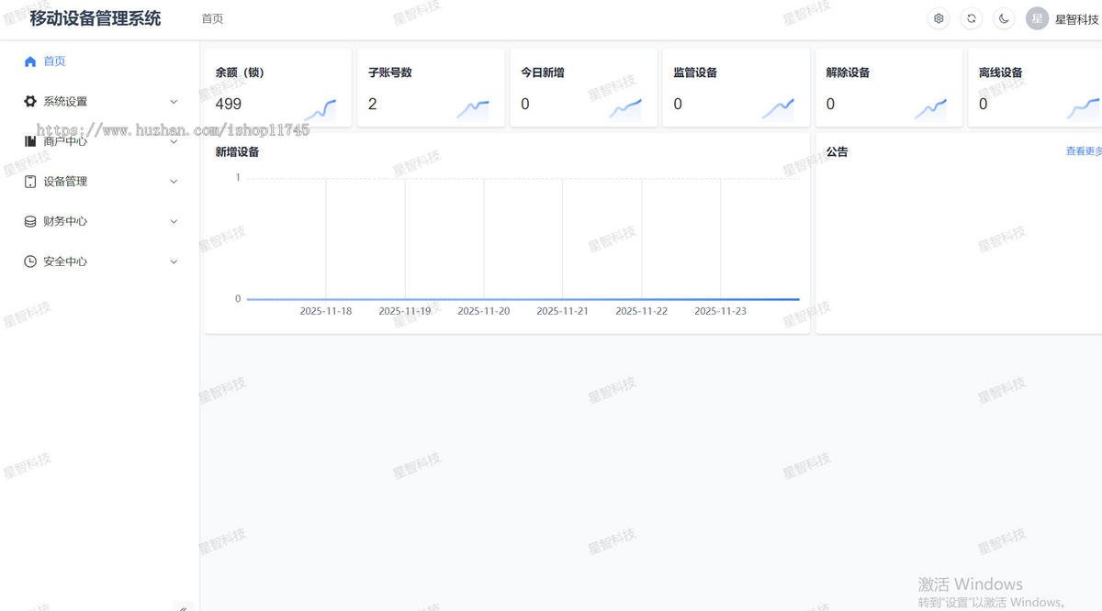Expand the 商户中心 menu chevron
This screenshot has height=611, width=1102.
click(x=174, y=141)
